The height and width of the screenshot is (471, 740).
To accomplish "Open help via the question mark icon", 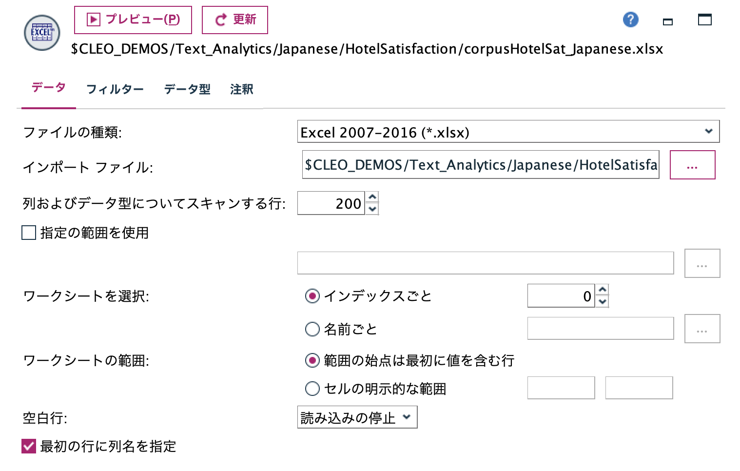I will click(x=631, y=20).
